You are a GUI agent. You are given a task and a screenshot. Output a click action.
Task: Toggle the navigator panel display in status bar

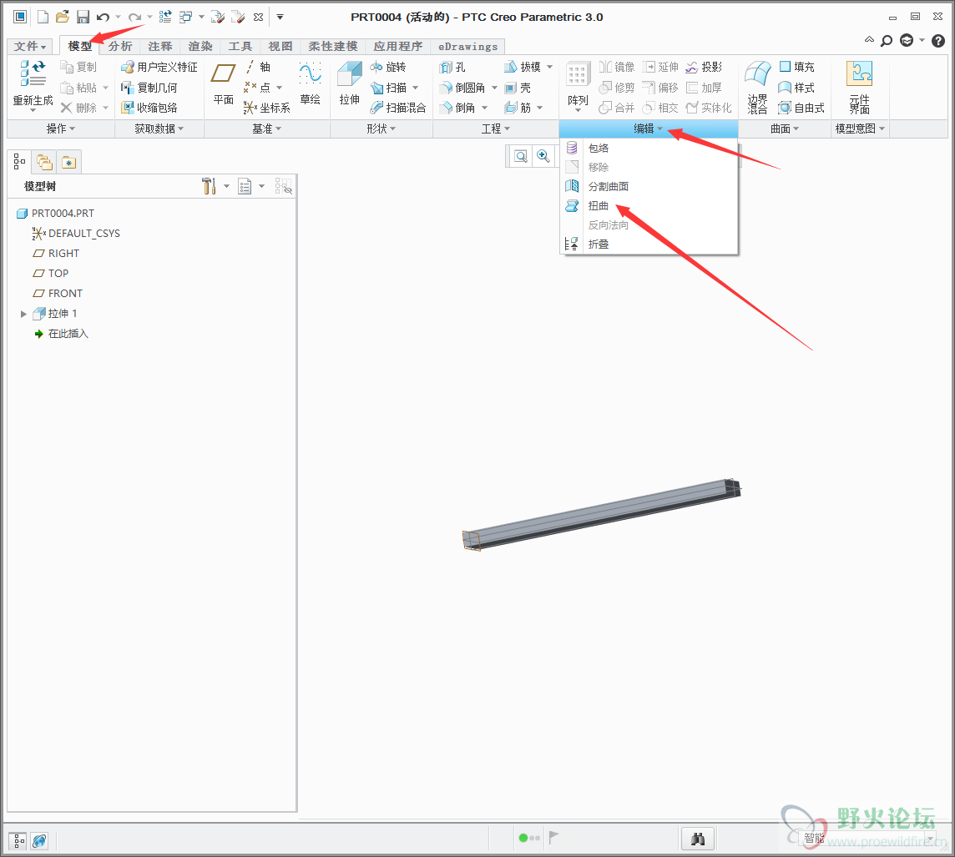pos(19,841)
